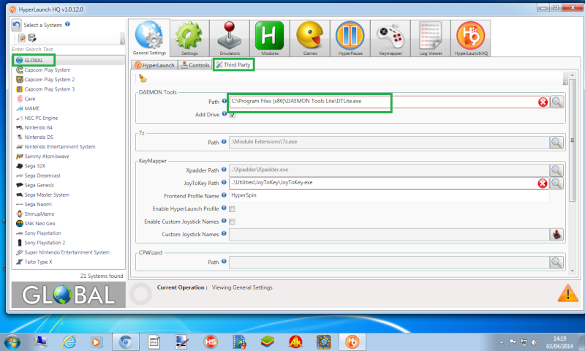Select Capcom Play System 2
This screenshot has width=585, height=351.
pos(50,80)
